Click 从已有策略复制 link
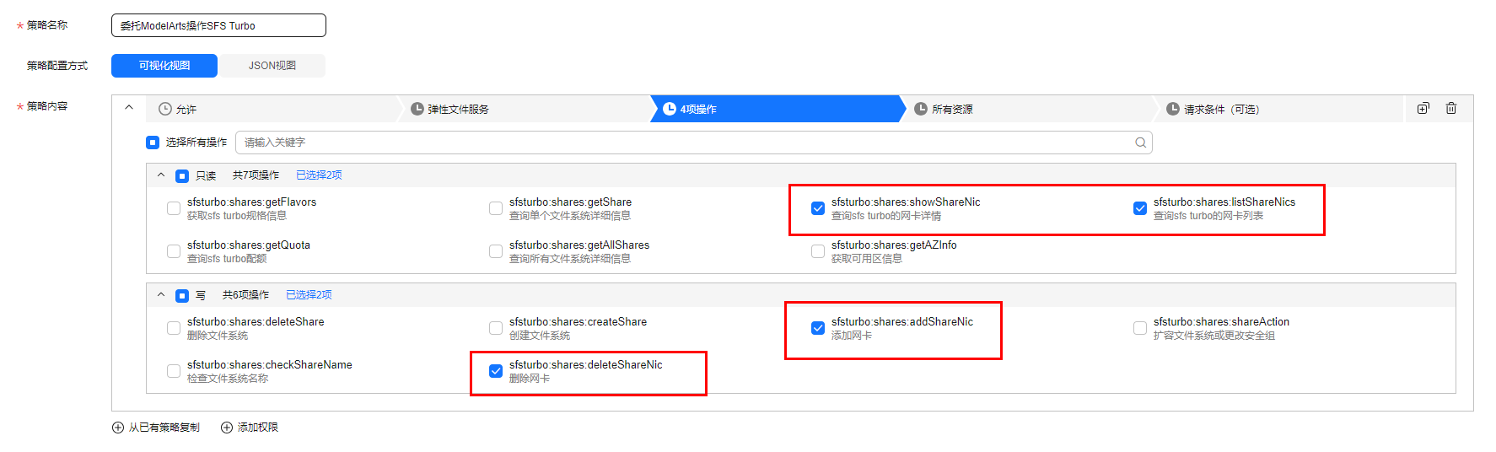 pyautogui.click(x=164, y=428)
